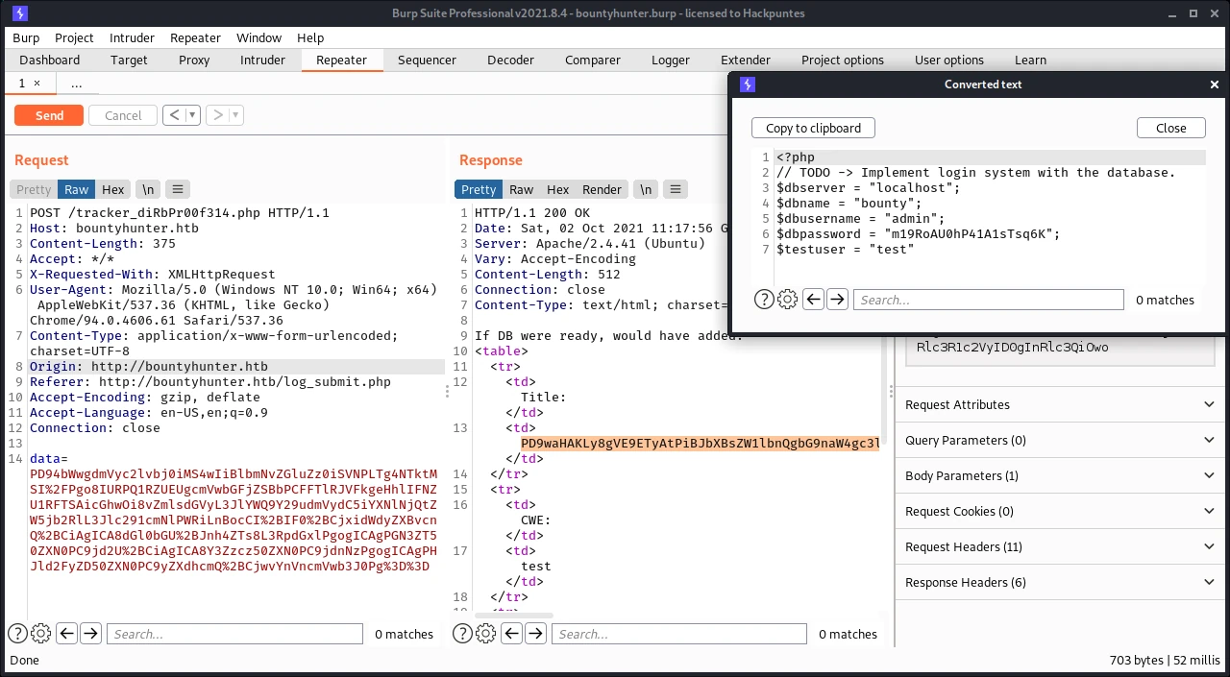1230x677 pixels.
Task: Expand Request Headers (11) section
Action: pos(1062,546)
